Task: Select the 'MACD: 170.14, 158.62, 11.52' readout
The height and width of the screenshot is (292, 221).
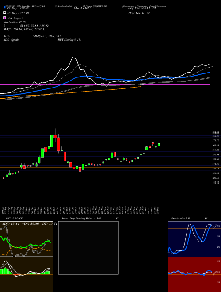Action: click(x=24, y=29)
